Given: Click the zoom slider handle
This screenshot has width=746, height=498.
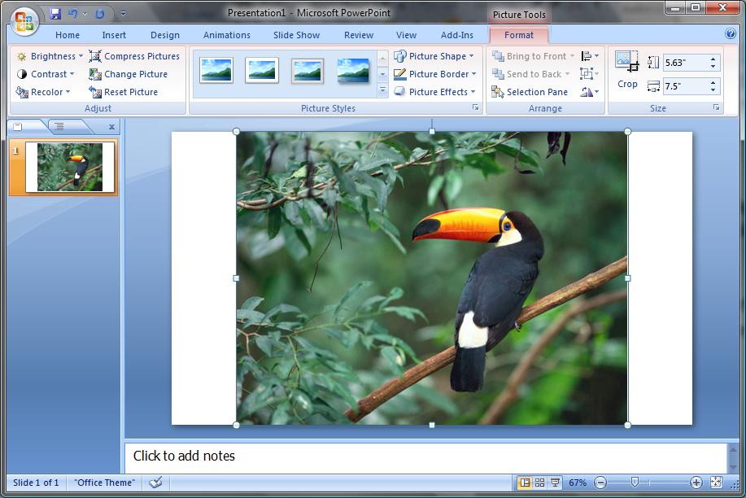Looking at the screenshot, I should pos(635,483).
